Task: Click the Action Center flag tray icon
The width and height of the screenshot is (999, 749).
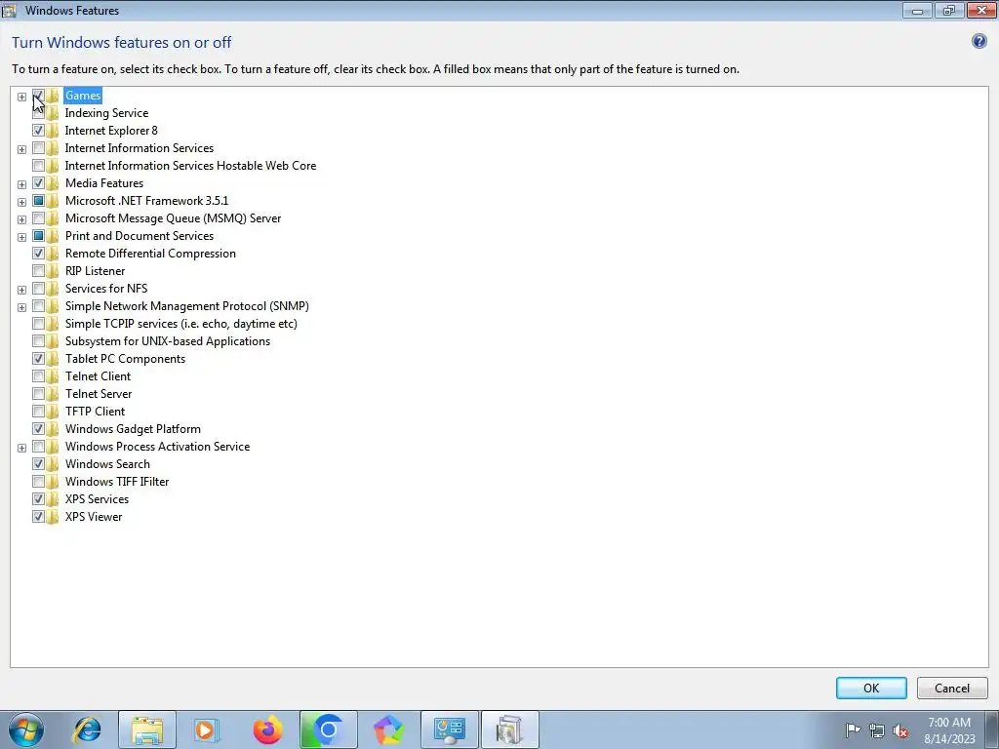Action: click(853, 729)
